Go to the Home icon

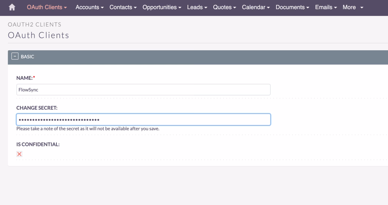(x=12, y=7)
